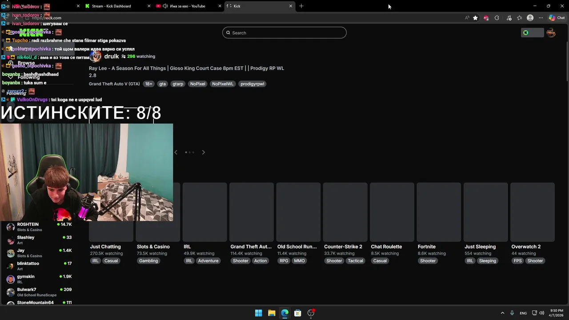Open ROSHTEIN channel in sidebar

(39, 227)
